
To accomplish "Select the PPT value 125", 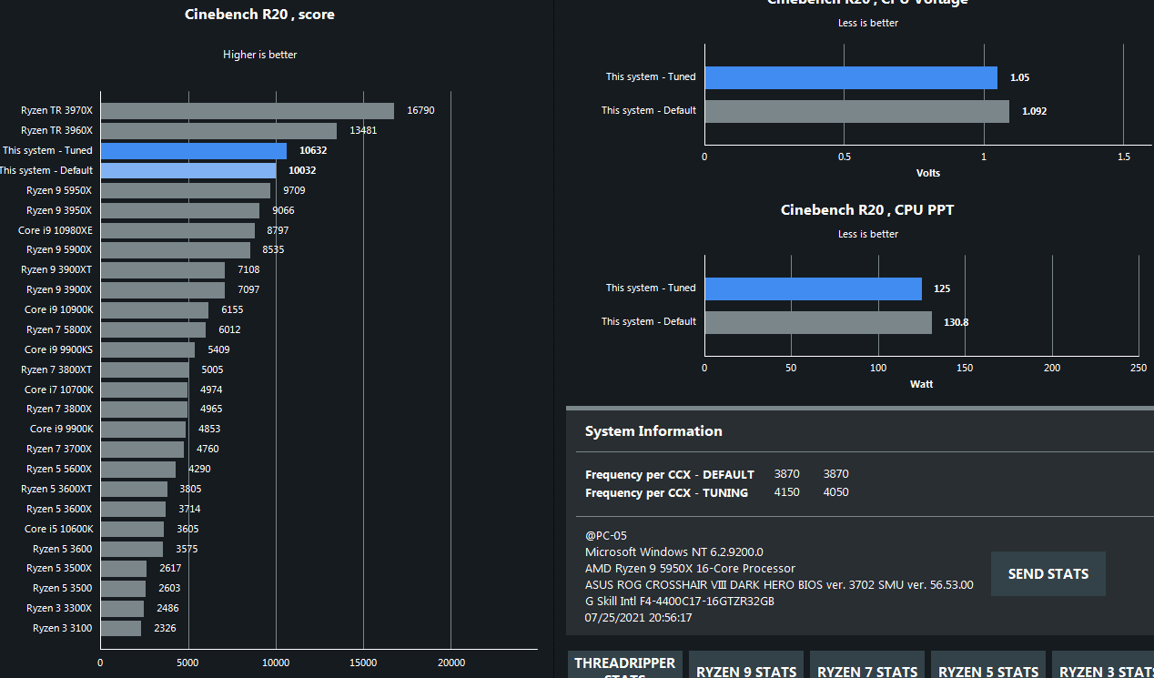I will [942, 288].
